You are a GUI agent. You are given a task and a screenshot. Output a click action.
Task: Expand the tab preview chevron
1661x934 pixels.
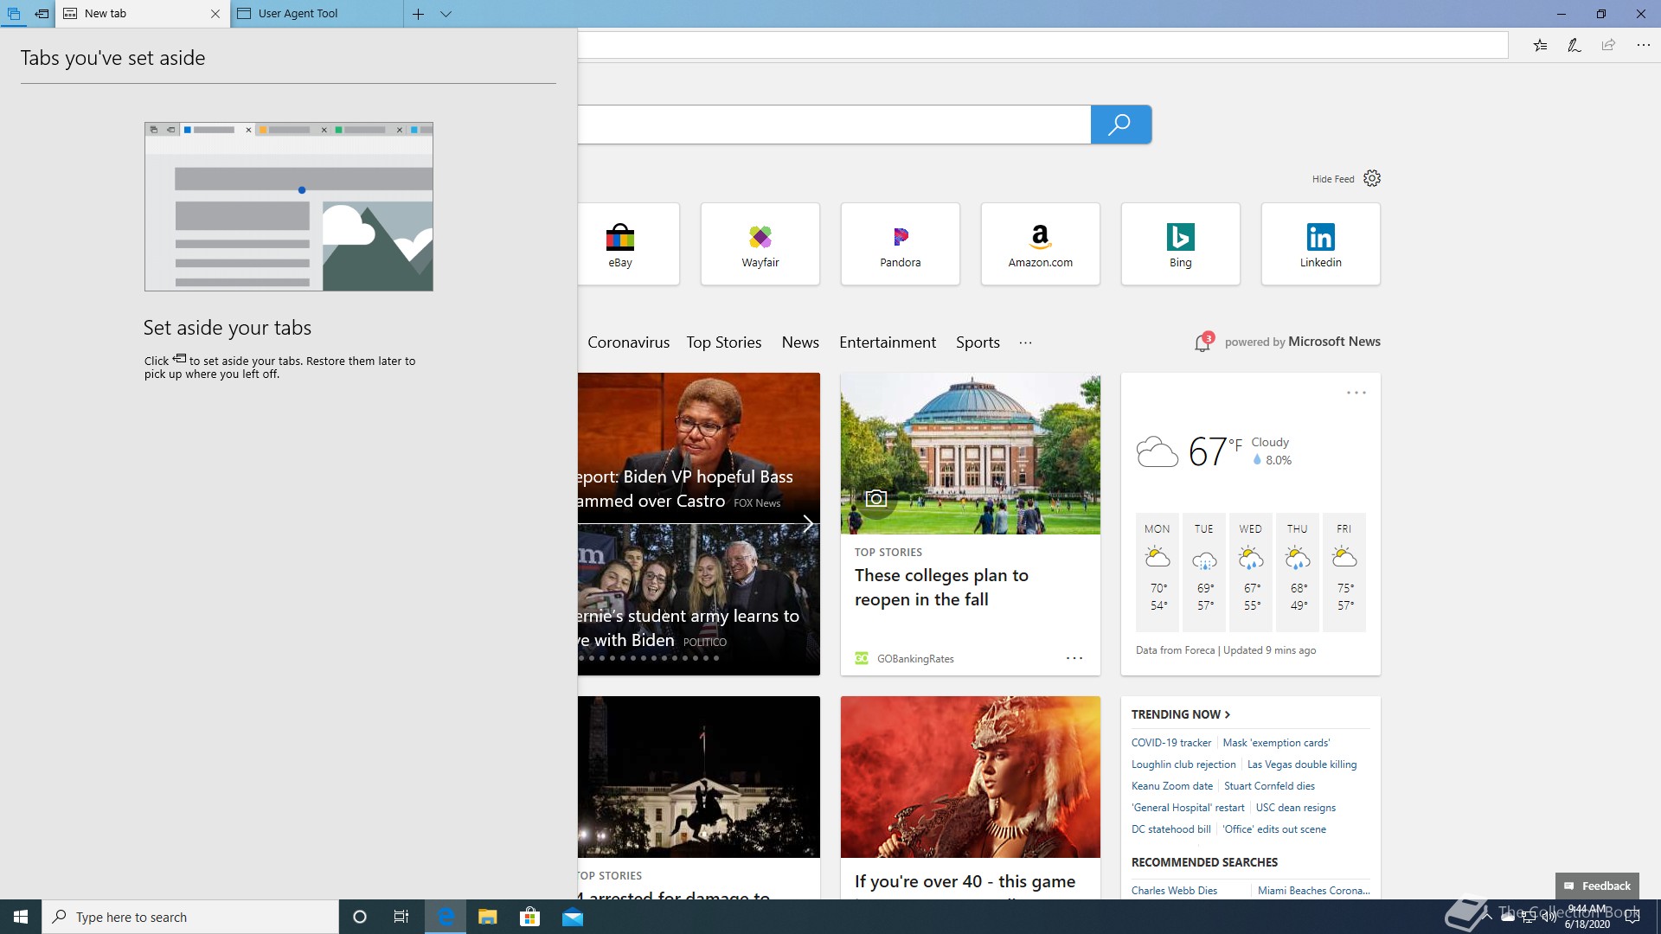tap(446, 14)
